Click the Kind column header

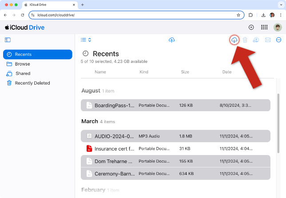[x=144, y=72]
